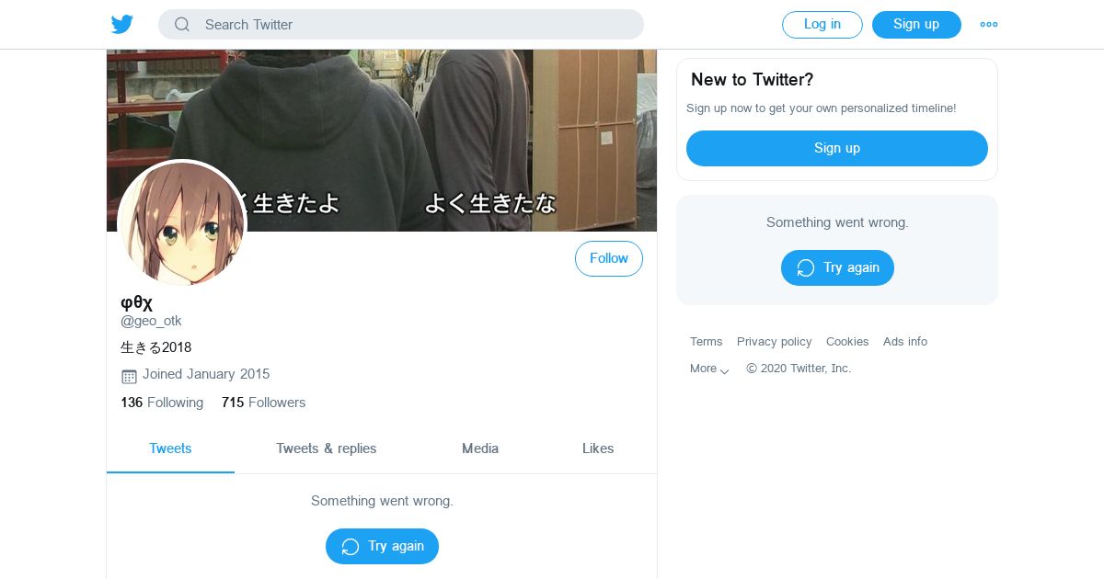Viewport: 1104px width, 579px height.
Task: View the 715 Followers list
Action: (263, 403)
